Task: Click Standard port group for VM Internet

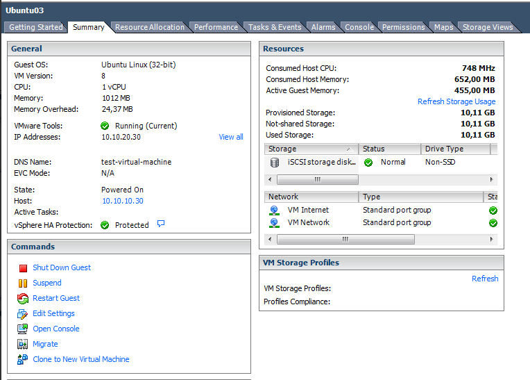Action: [x=397, y=210]
